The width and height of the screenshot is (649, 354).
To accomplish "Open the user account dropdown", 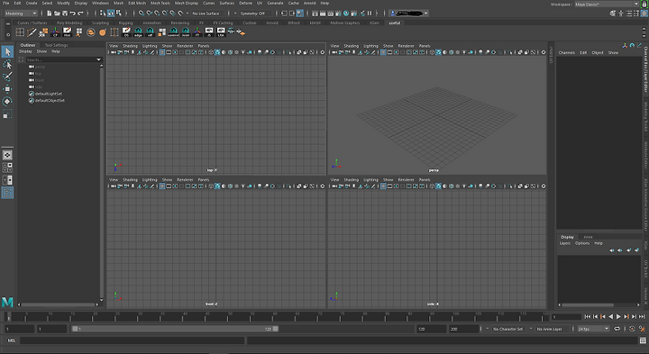I will (x=408, y=14).
